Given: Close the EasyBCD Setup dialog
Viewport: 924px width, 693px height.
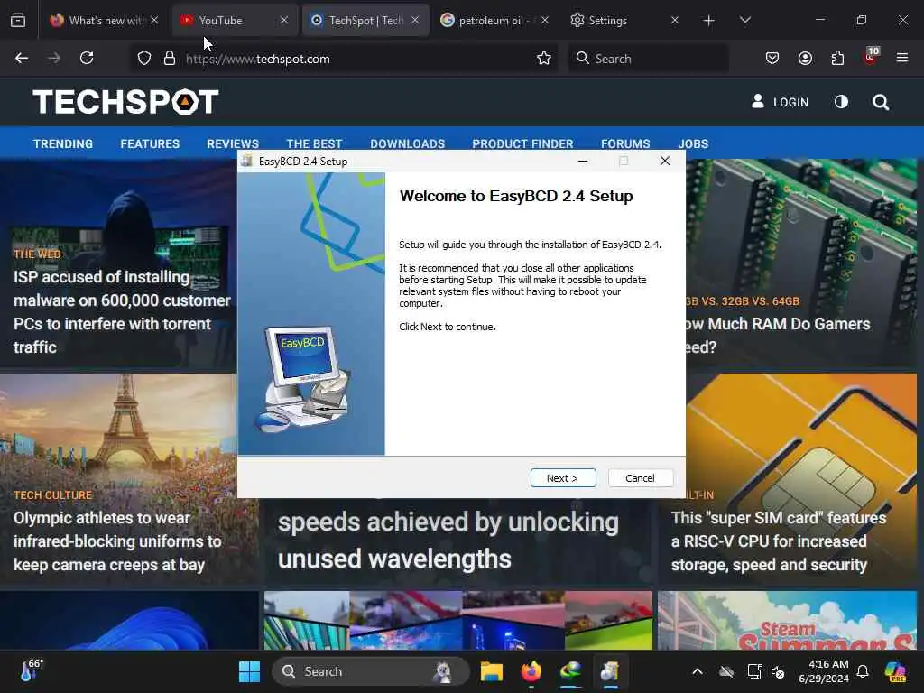Looking at the screenshot, I should (665, 161).
